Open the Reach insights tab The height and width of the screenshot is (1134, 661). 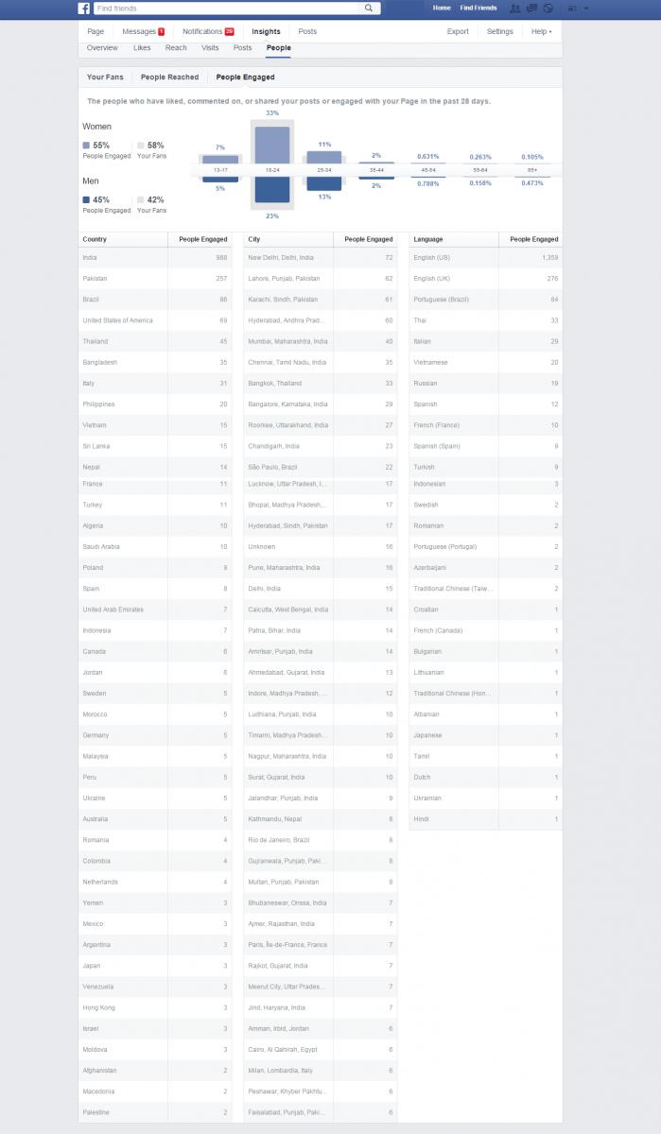click(176, 47)
